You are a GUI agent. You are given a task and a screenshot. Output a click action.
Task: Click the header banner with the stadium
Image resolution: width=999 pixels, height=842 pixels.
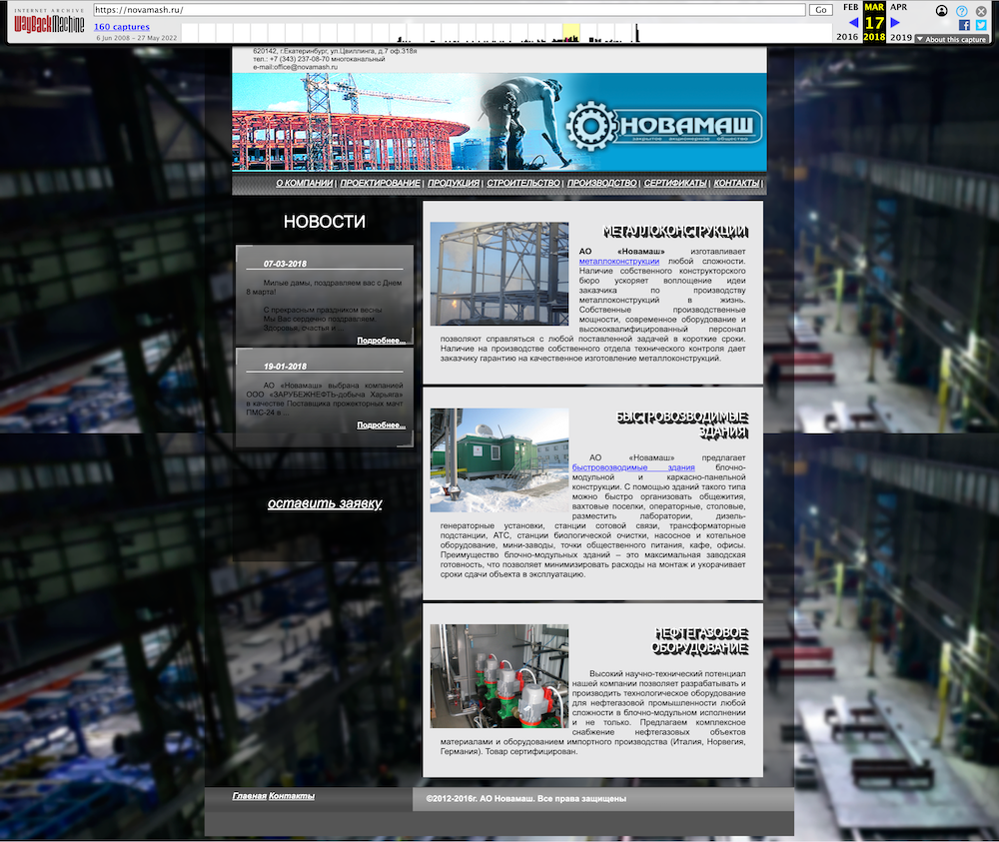[x=499, y=122]
